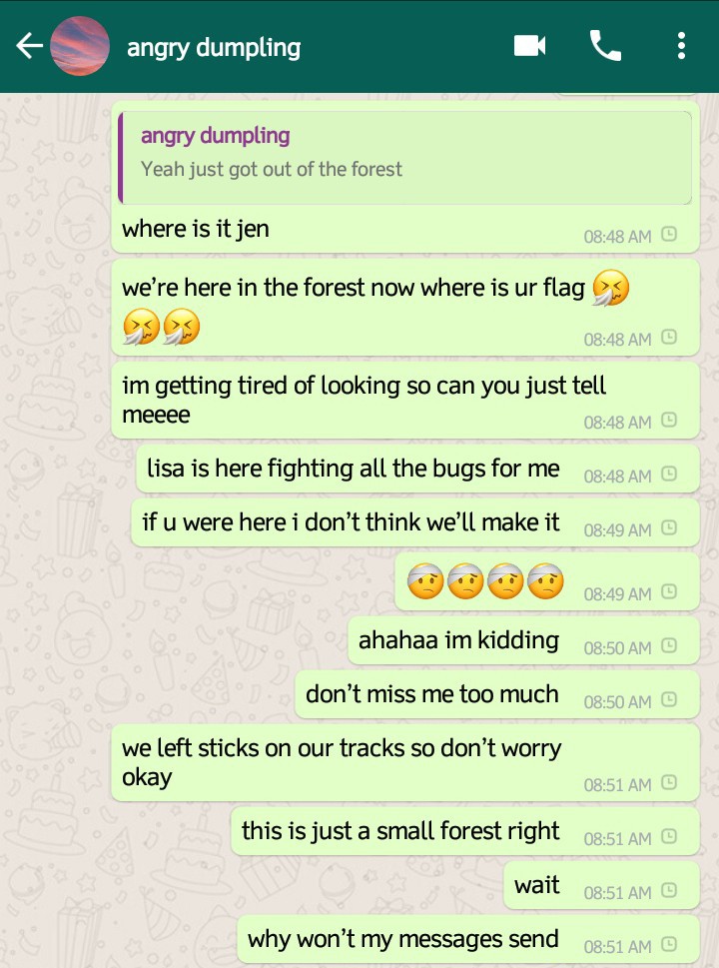The image size is (719, 968).
Task: Select the 'where is it jen' message
Action: pos(404,178)
